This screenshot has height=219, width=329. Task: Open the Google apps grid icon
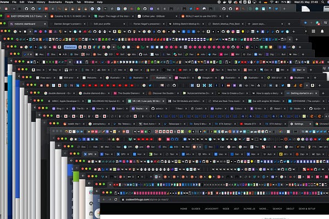click(314, 31)
